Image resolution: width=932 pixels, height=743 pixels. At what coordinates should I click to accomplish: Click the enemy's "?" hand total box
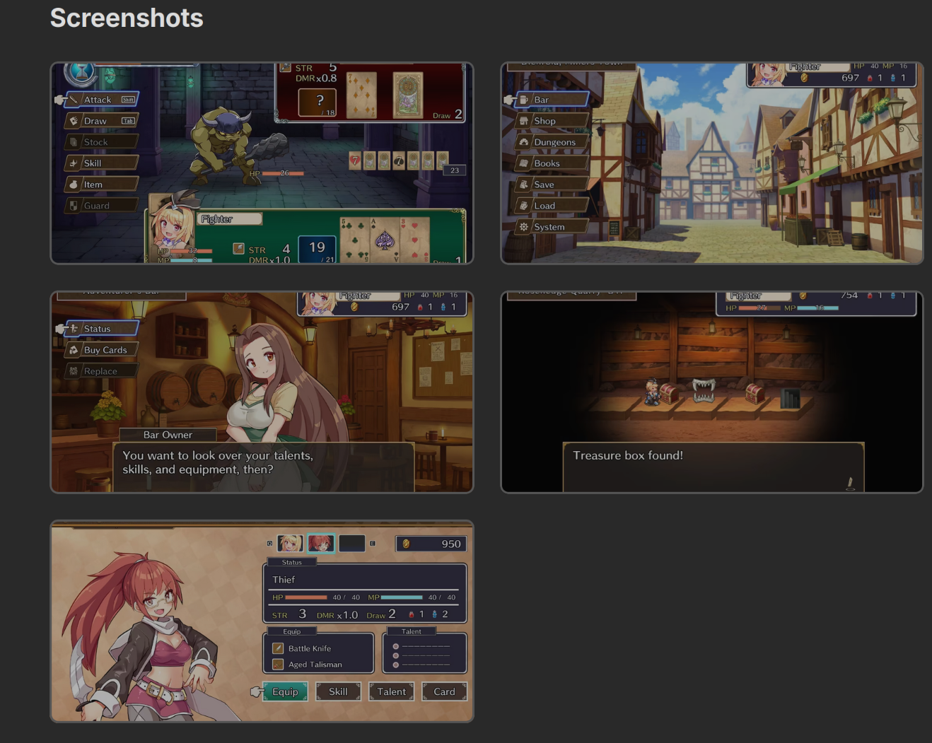[318, 103]
